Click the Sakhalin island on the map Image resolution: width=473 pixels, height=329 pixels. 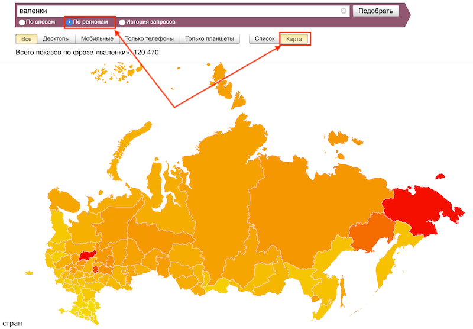(343, 291)
